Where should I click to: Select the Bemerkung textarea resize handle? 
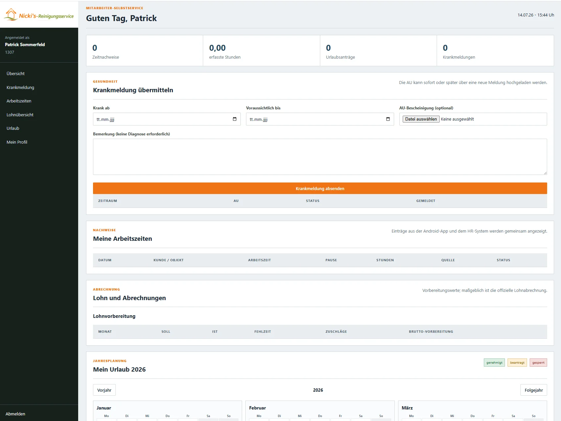545,173
